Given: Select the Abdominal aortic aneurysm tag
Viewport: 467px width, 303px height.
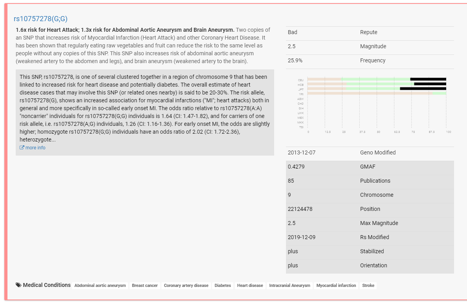Looking at the screenshot, I should 100,285.
